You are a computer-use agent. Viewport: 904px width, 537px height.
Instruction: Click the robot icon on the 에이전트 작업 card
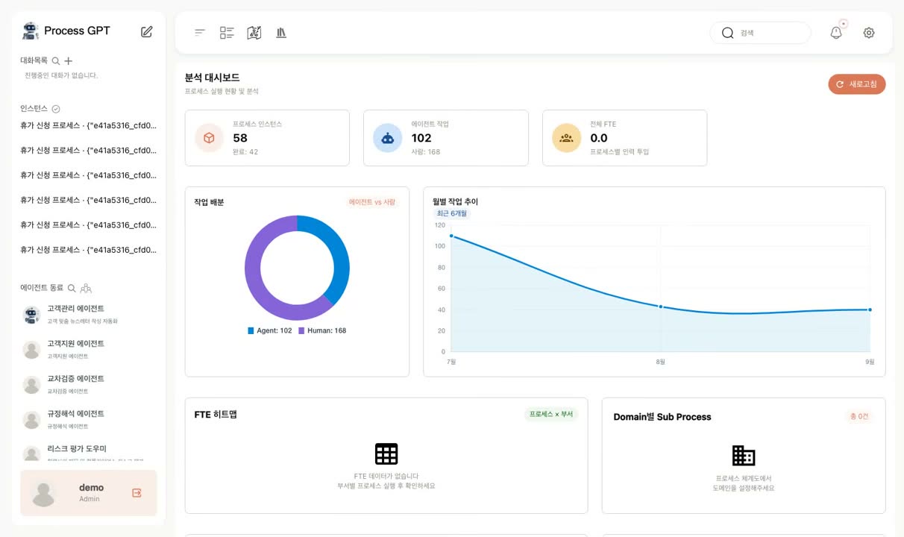[x=388, y=138]
